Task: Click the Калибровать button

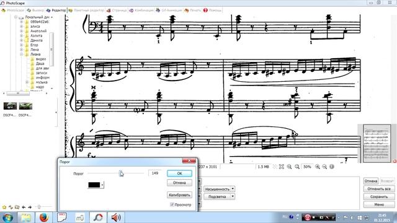Action: point(179,195)
